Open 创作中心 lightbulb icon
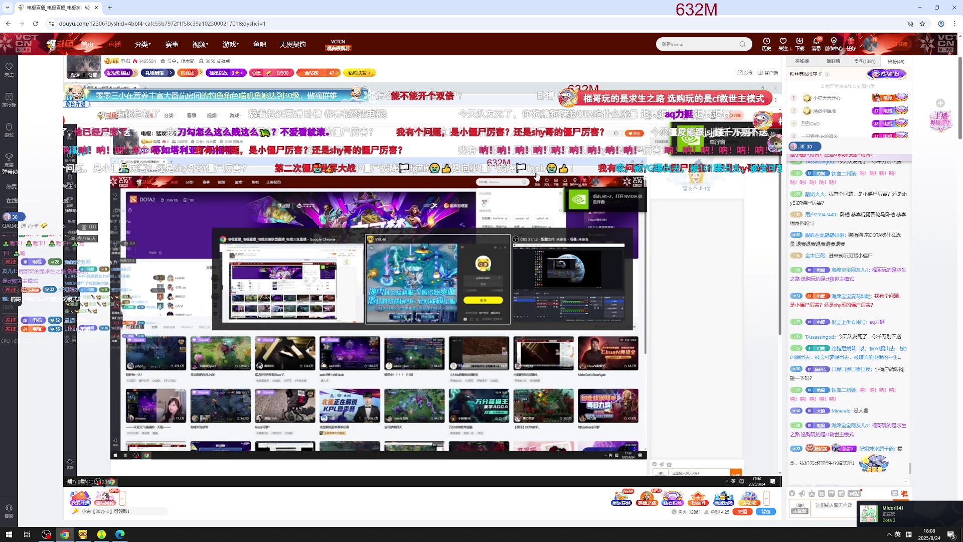This screenshot has width=963, height=542. pos(833,44)
